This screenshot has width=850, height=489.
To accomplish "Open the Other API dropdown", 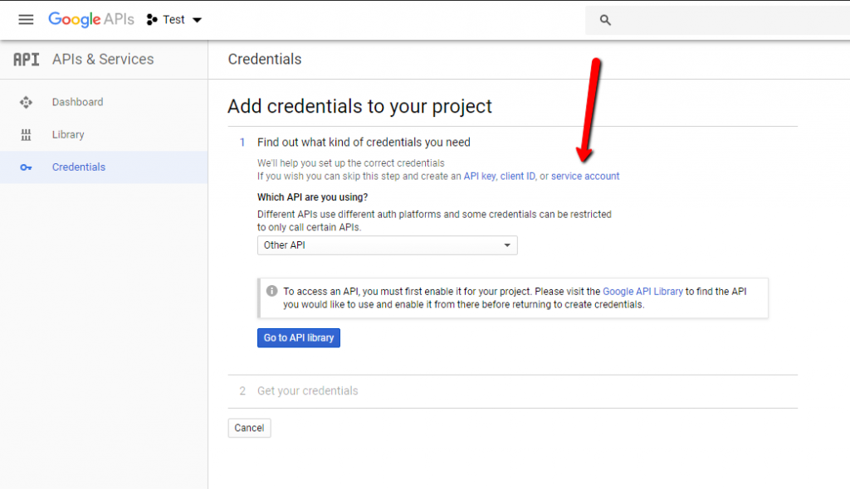I will 387,245.
